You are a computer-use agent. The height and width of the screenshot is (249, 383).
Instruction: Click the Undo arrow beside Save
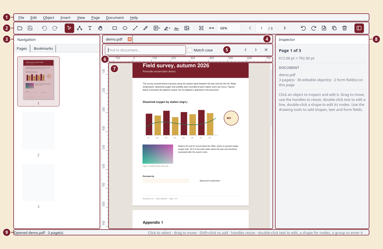[45, 28]
